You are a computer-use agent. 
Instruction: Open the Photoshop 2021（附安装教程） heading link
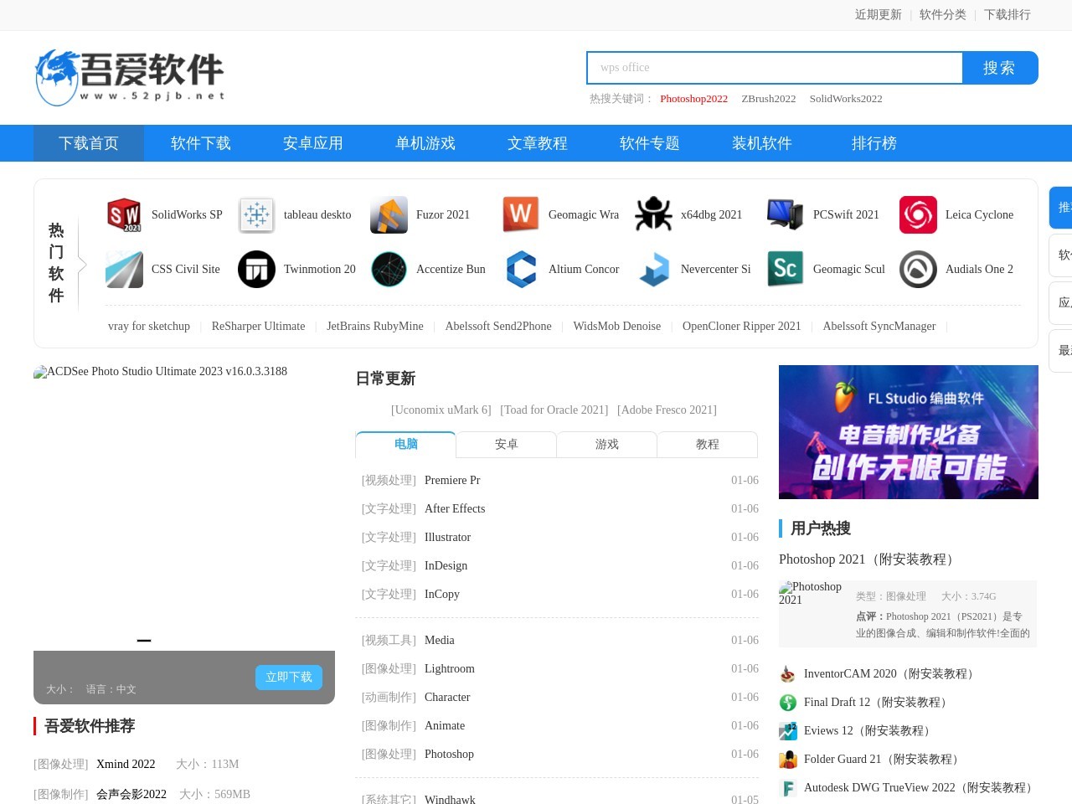[x=868, y=559]
